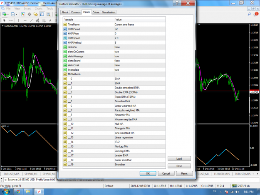Viewport: 260px width, 195px height.
Task: Click the Value column header
Action: (140, 20)
